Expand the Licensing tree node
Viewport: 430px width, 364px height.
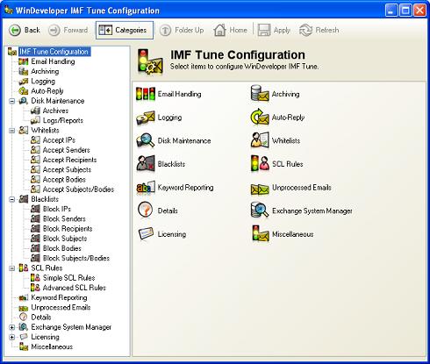(x=12, y=338)
